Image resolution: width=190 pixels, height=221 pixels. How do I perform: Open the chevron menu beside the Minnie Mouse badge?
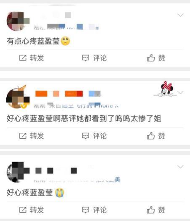(181, 92)
